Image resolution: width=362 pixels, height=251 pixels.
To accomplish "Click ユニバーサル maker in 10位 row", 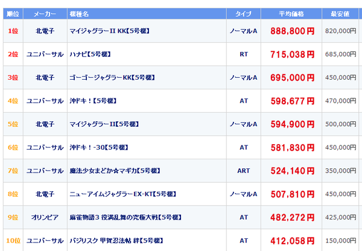I will (x=45, y=241).
